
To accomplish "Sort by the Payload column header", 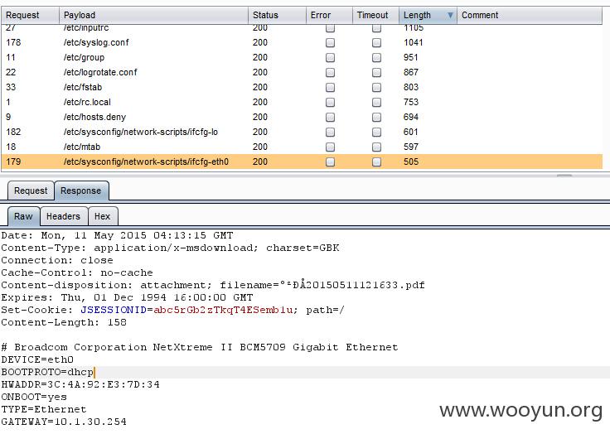I will 153,15.
